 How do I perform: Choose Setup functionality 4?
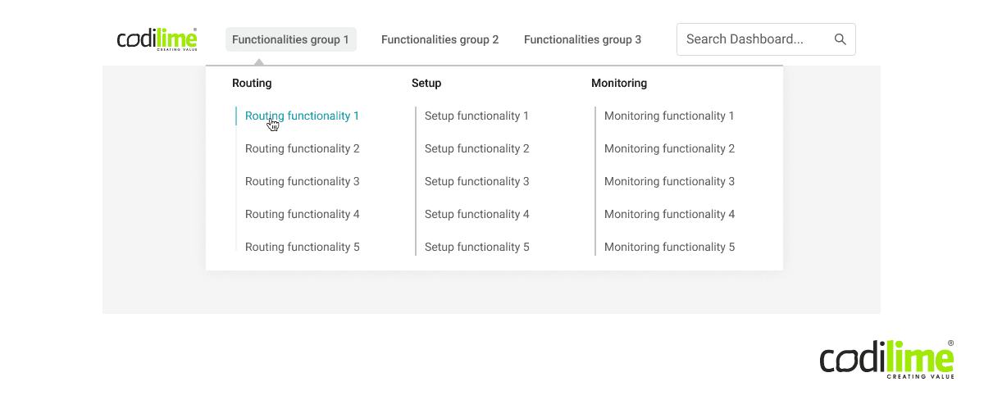tap(476, 215)
